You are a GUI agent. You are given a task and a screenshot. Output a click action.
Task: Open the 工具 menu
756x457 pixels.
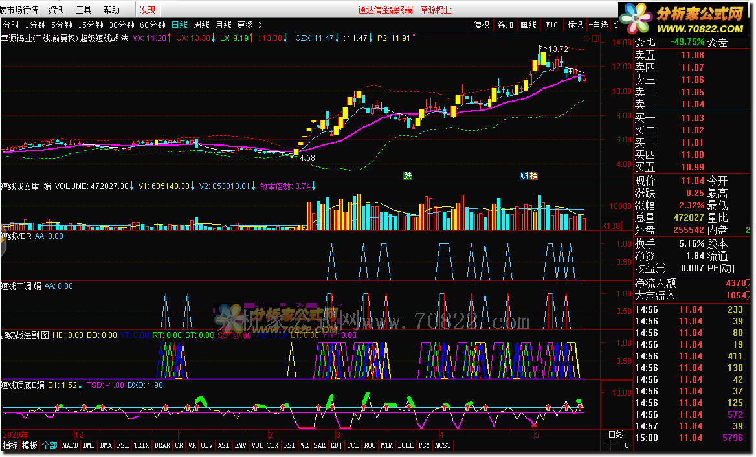[83, 10]
